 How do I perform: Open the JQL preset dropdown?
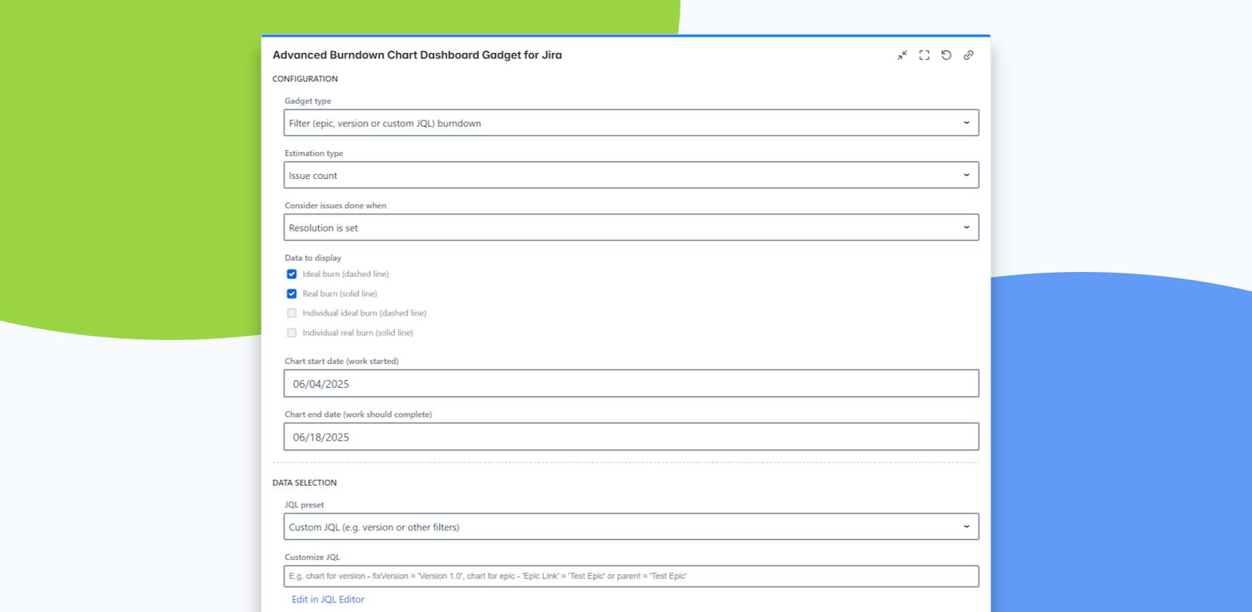[x=631, y=527]
